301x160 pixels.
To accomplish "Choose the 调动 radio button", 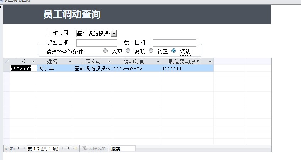I will pos(174,51).
